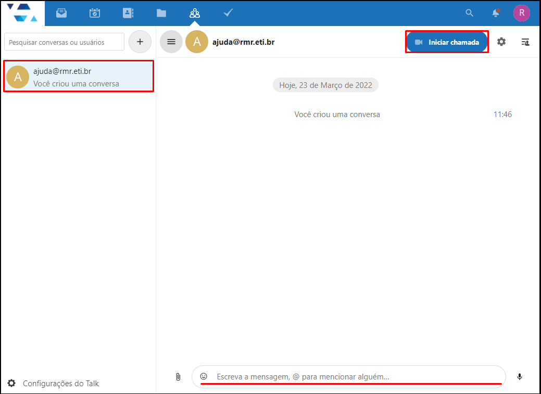Open the user avatar R menu
541x394 pixels.
click(x=521, y=13)
